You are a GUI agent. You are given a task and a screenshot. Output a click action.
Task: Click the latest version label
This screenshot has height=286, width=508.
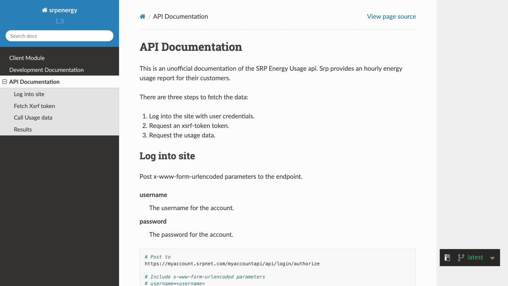475,257
